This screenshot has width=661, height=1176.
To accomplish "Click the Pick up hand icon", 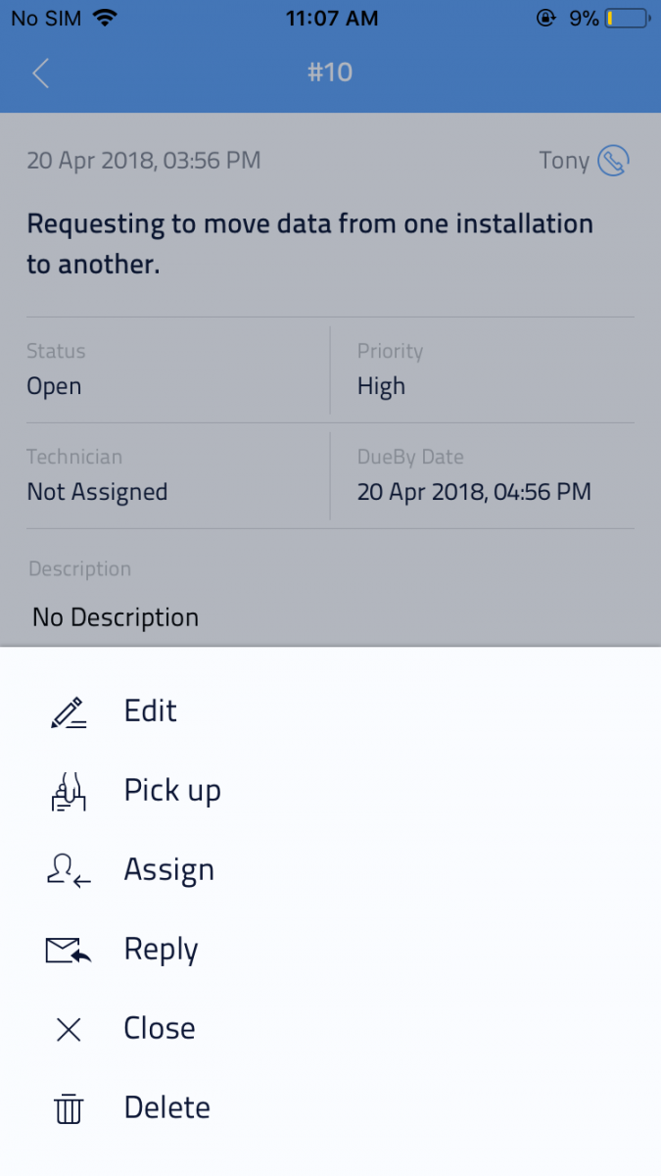I will [69, 792].
